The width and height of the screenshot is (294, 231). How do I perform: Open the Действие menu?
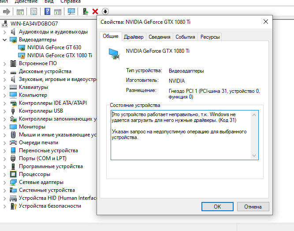click(x=26, y=1)
